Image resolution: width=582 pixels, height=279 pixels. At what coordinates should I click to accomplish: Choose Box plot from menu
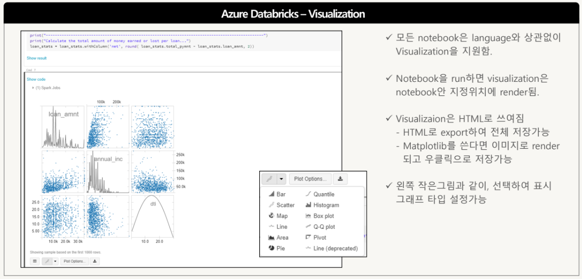320,216
